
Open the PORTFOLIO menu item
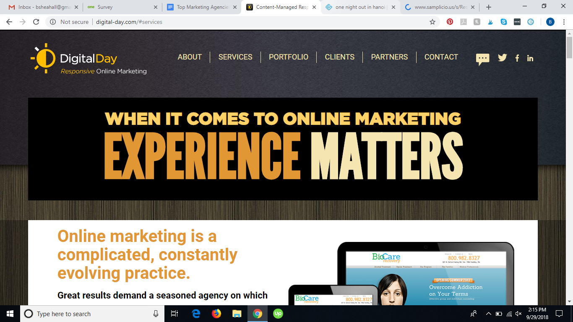point(288,57)
